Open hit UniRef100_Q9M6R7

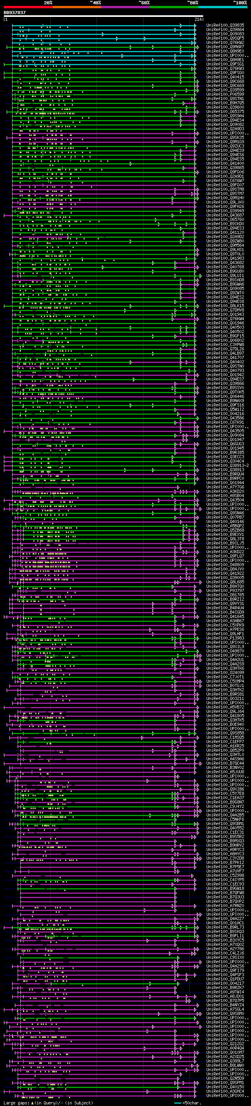point(225,47)
